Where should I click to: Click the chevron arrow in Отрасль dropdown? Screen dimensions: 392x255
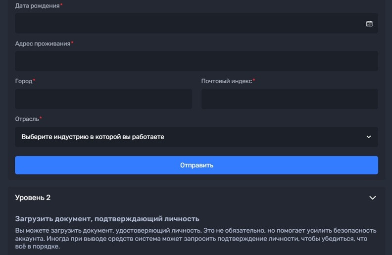pos(368,137)
